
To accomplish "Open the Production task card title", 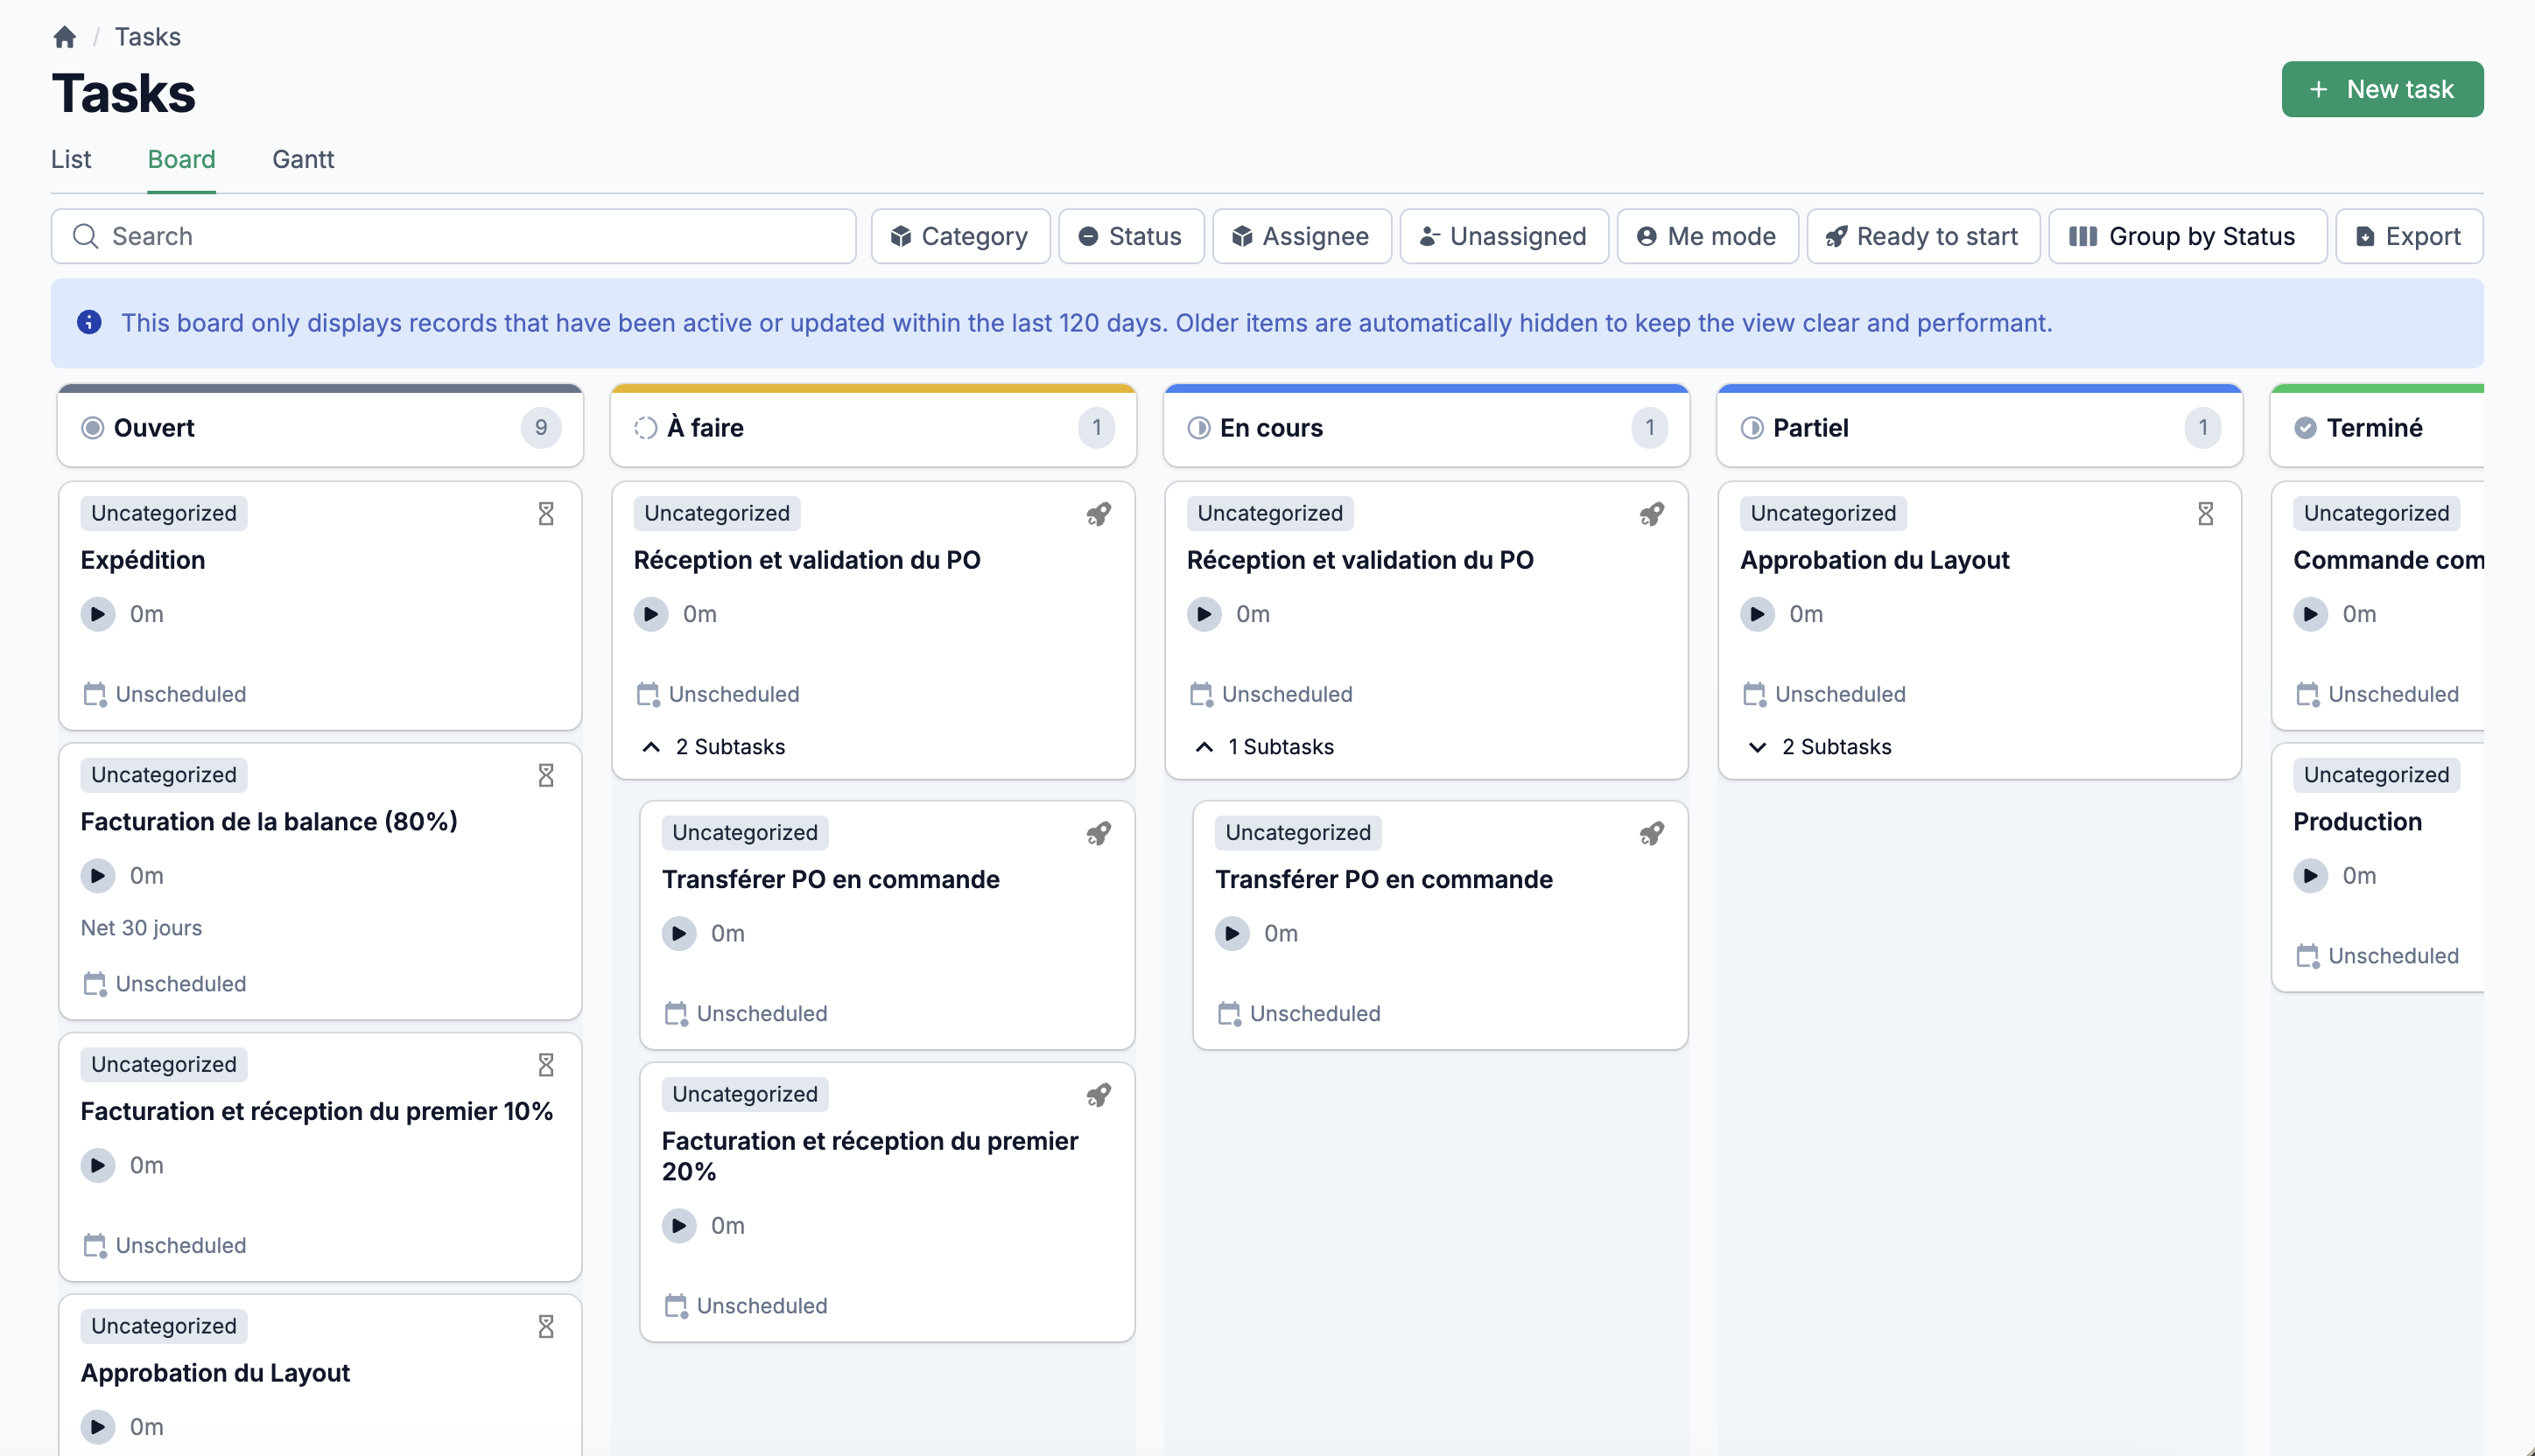I will 2357,822.
